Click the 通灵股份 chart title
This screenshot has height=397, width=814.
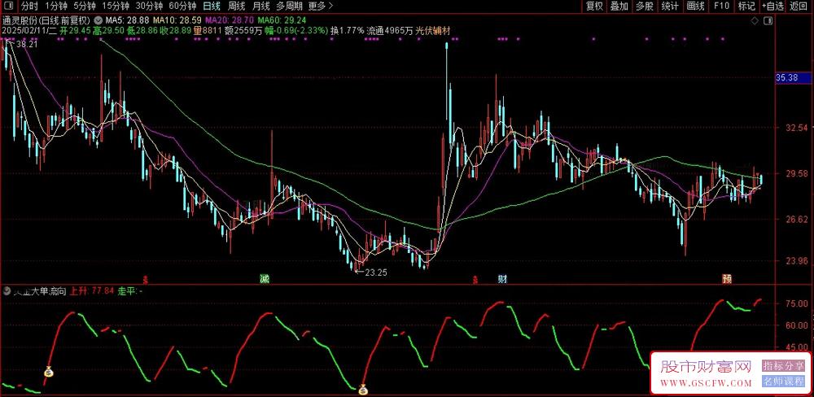[46, 20]
